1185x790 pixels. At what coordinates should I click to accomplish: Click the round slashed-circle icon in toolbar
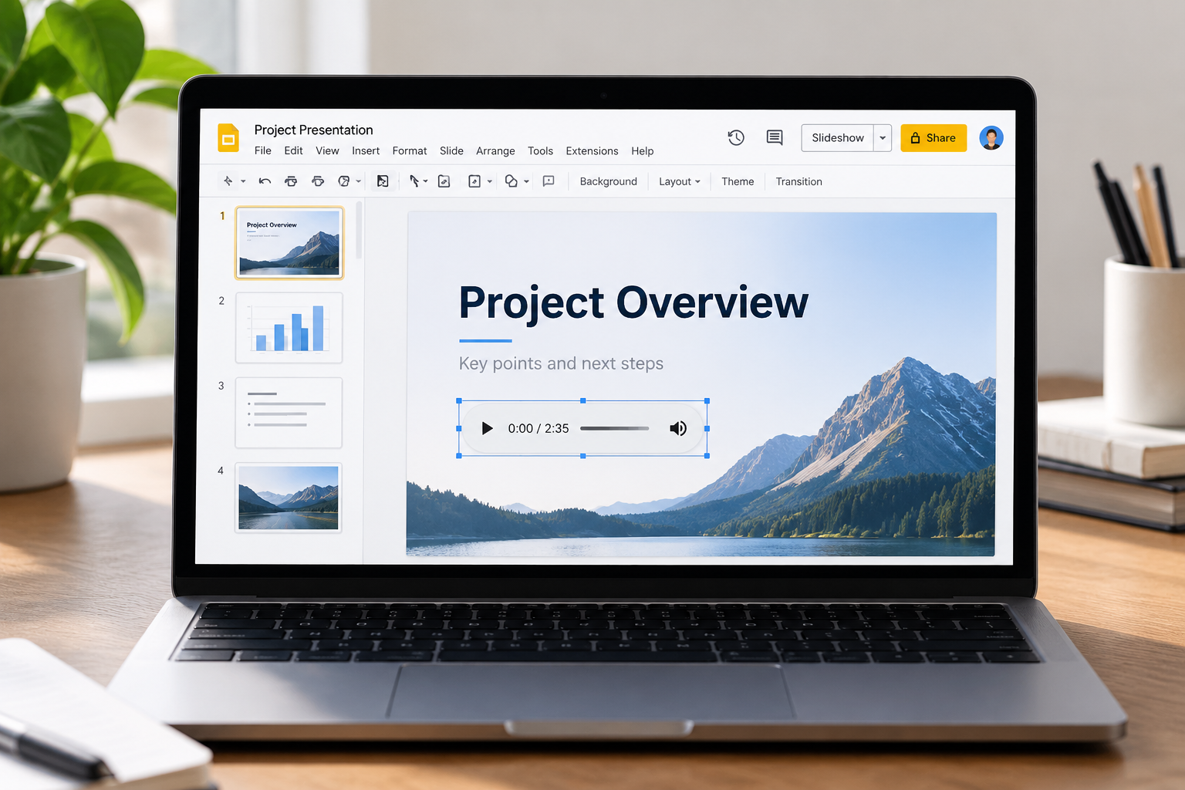tap(344, 181)
